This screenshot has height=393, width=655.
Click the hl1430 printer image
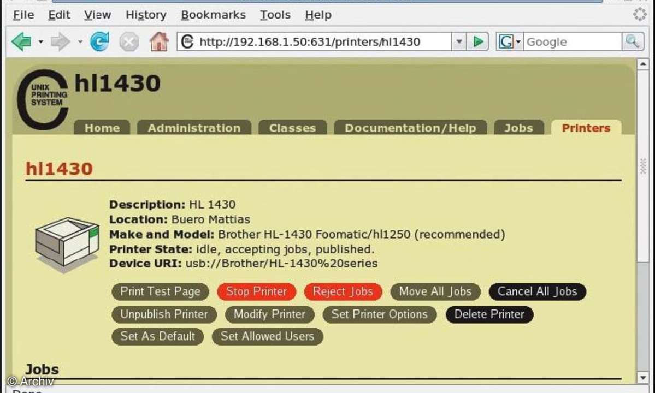[67, 244]
